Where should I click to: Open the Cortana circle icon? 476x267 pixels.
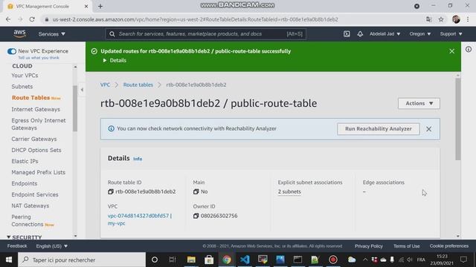pyautogui.click(x=155, y=260)
